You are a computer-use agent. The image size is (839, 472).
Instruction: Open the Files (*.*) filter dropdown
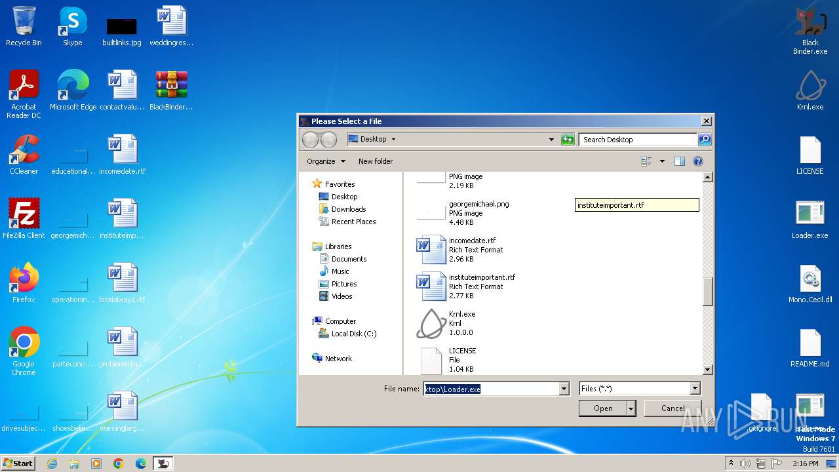(695, 389)
